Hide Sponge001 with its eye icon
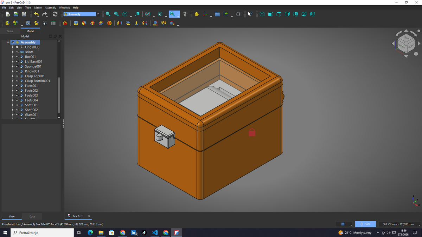Screen dimensions: 422x237 pyautogui.click(x=17, y=66)
